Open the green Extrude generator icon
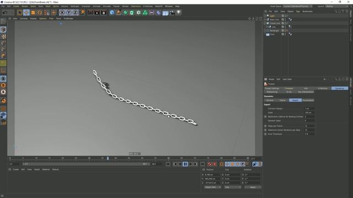This screenshot has width=353, height=198. tap(132, 13)
